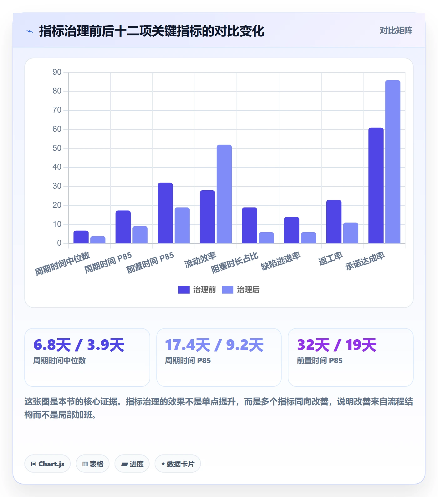Click the Chart.js tag chip
The image size is (438, 497).
pyautogui.click(x=48, y=464)
